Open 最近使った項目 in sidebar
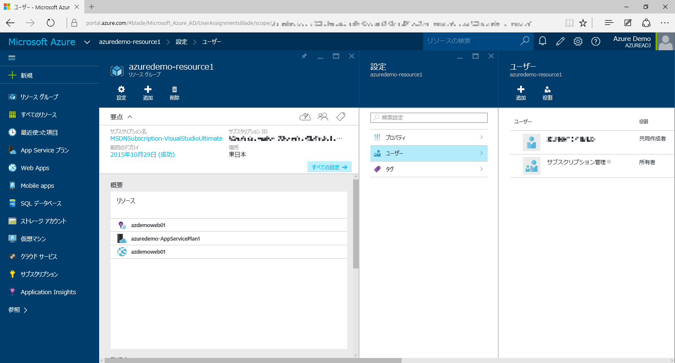Screen dimensions: 675x363 [49, 133]
